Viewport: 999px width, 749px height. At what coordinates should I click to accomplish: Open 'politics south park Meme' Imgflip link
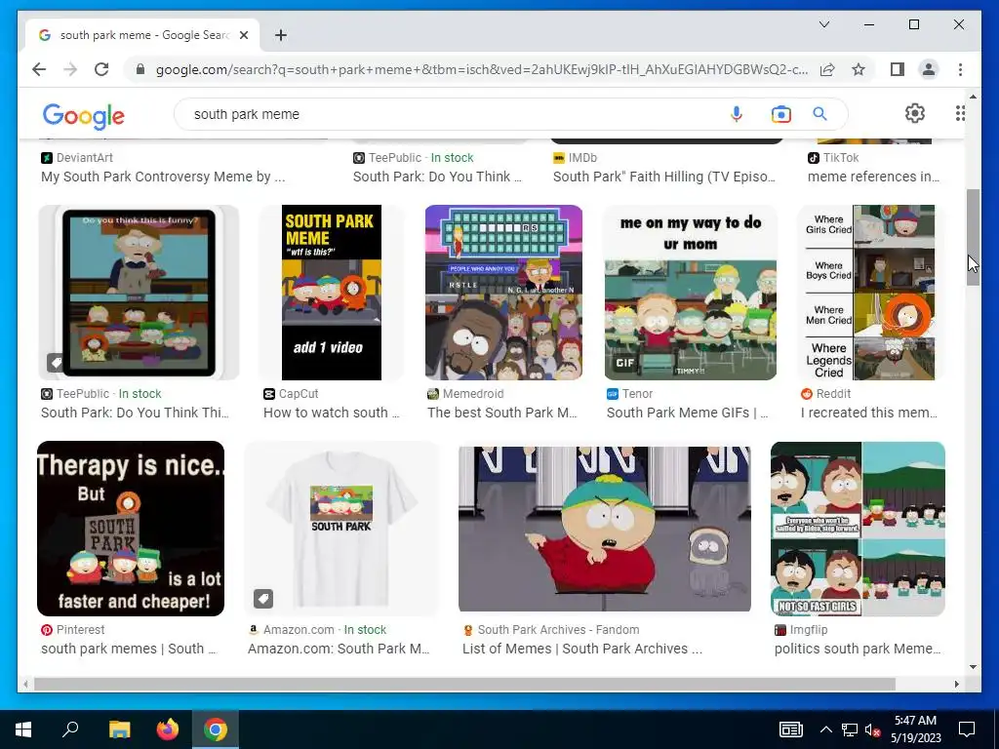click(x=858, y=649)
